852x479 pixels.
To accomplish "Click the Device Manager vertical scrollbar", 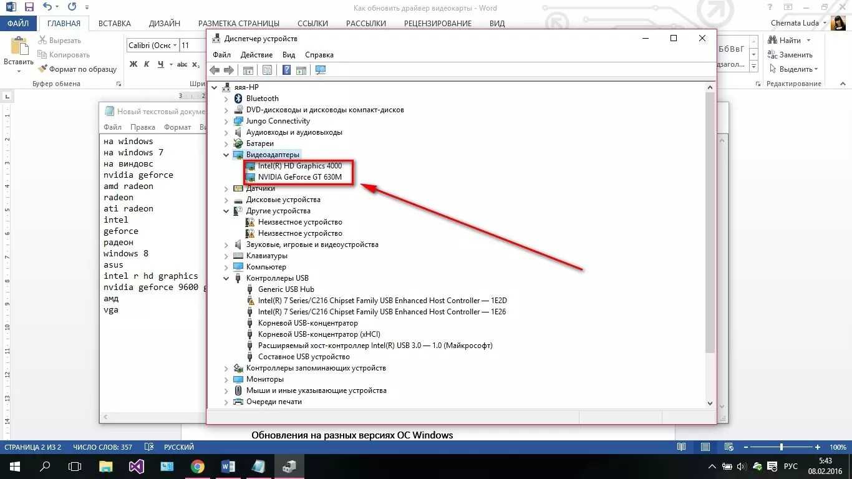I will 710,218.
